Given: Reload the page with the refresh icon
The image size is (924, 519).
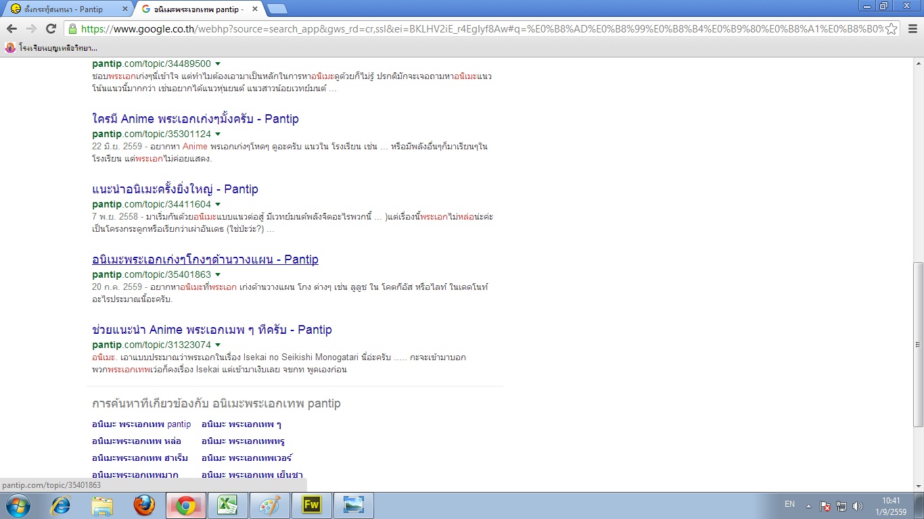Looking at the screenshot, I should tap(51, 29).
